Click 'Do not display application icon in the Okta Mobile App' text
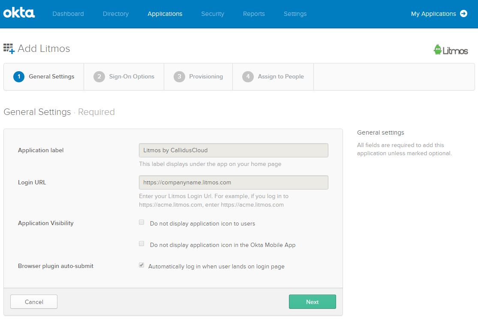478x319 pixels. click(222, 245)
